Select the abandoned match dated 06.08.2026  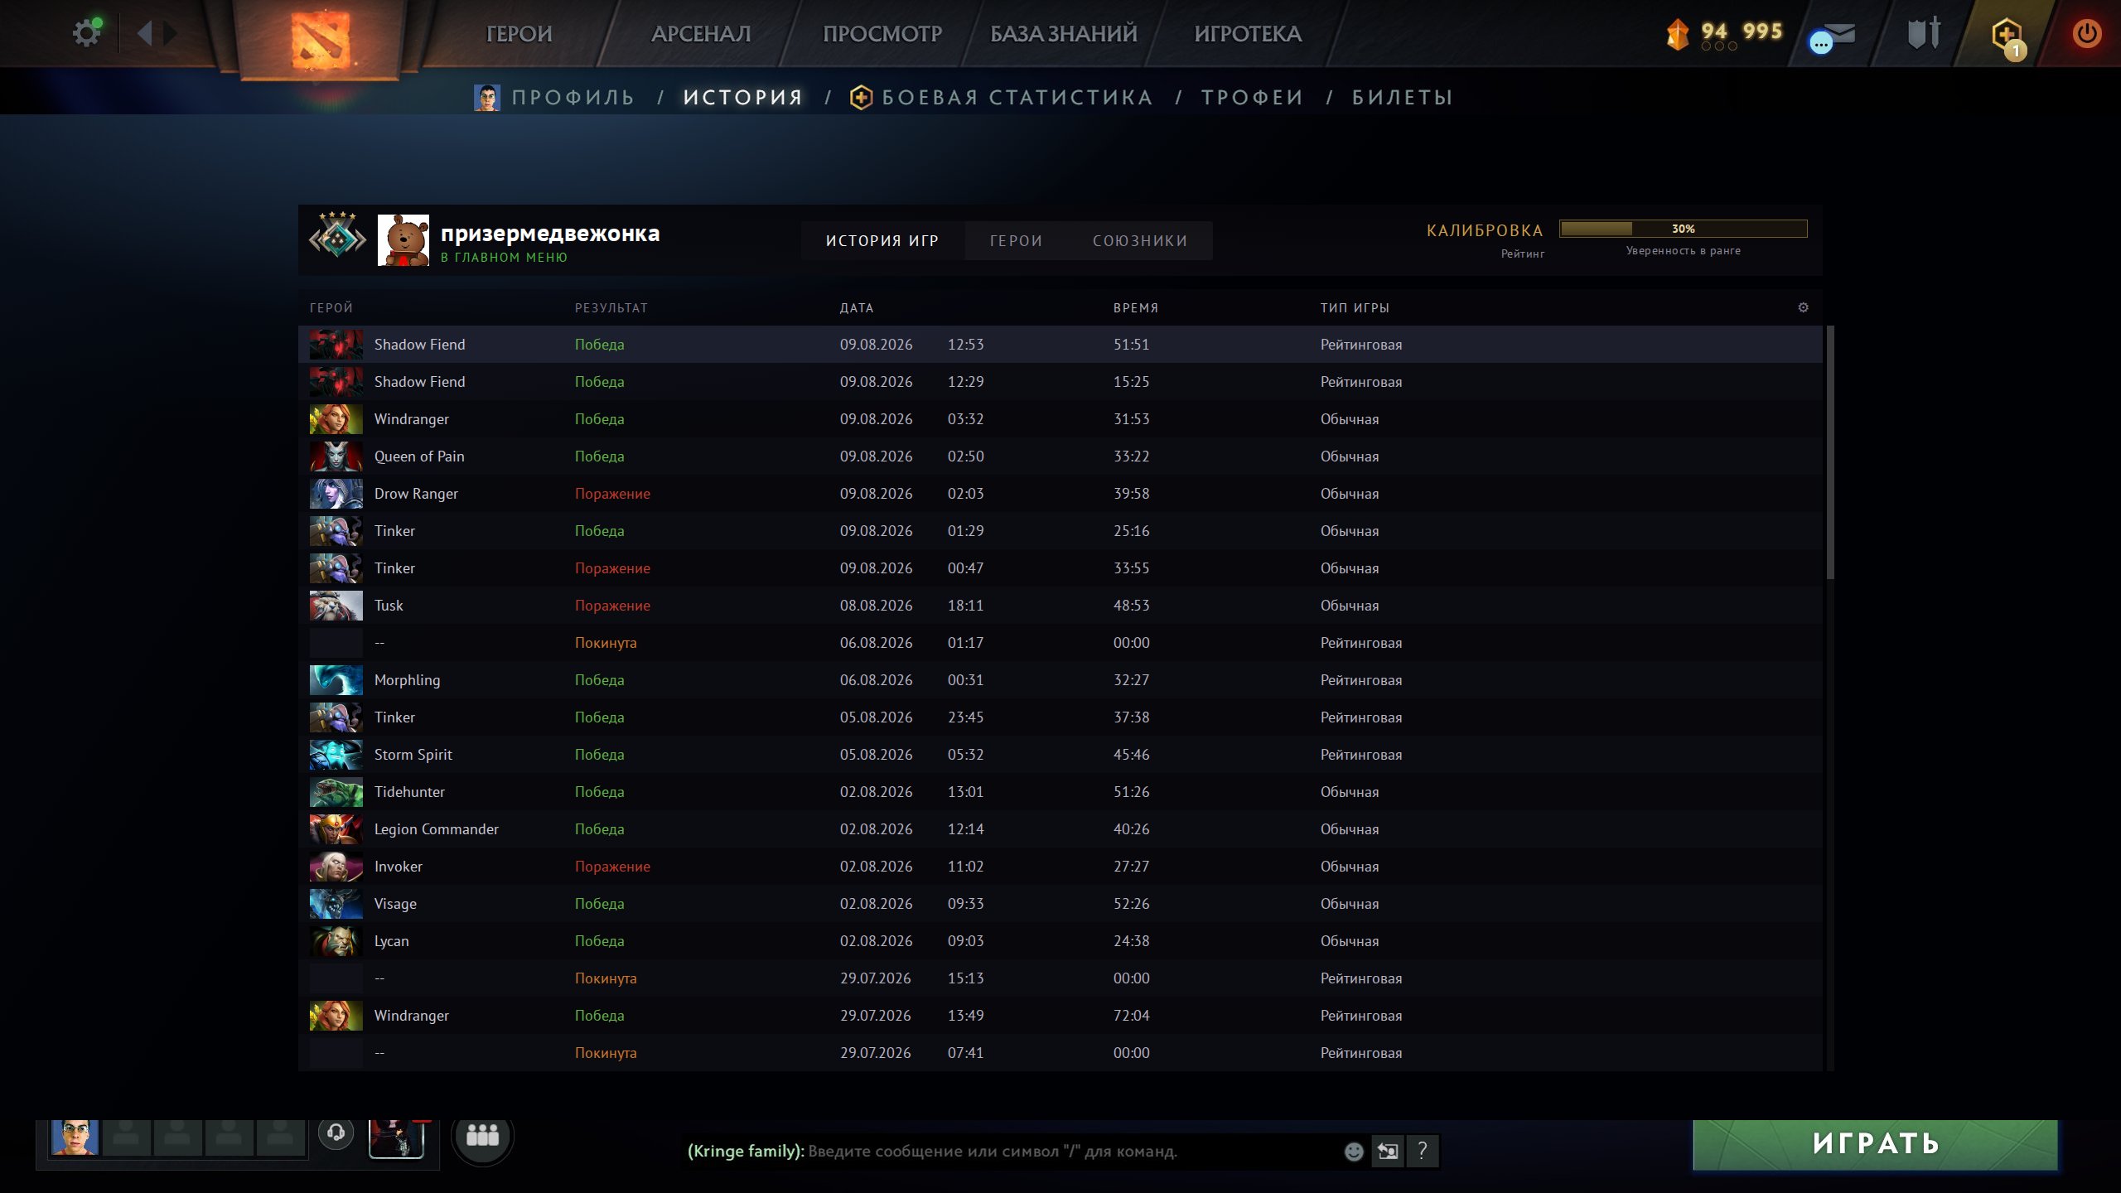[x=1060, y=643]
